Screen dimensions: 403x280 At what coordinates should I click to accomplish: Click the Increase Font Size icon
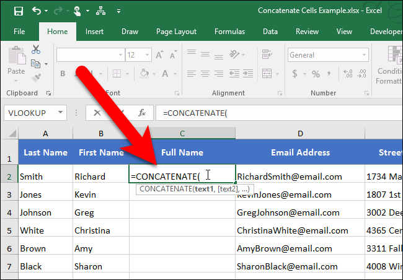[159, 55]
